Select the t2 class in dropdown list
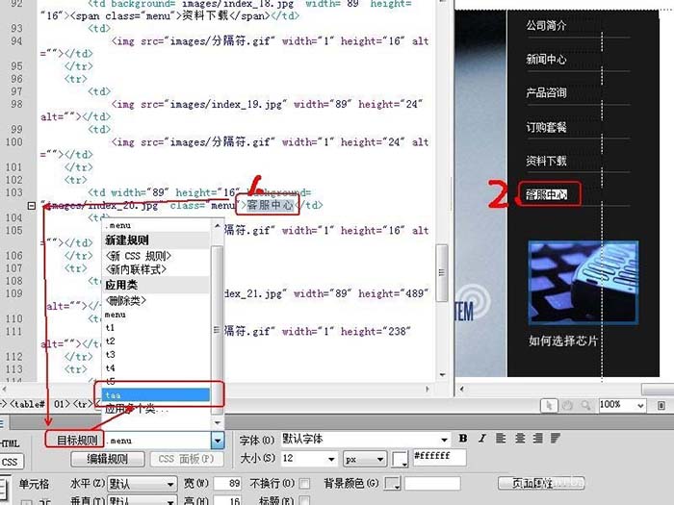Image resolution: width=674 pixels, height=505 pixels. click(110, 341)
